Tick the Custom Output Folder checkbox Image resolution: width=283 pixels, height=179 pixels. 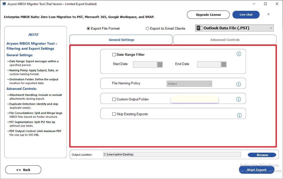point(114,99)
